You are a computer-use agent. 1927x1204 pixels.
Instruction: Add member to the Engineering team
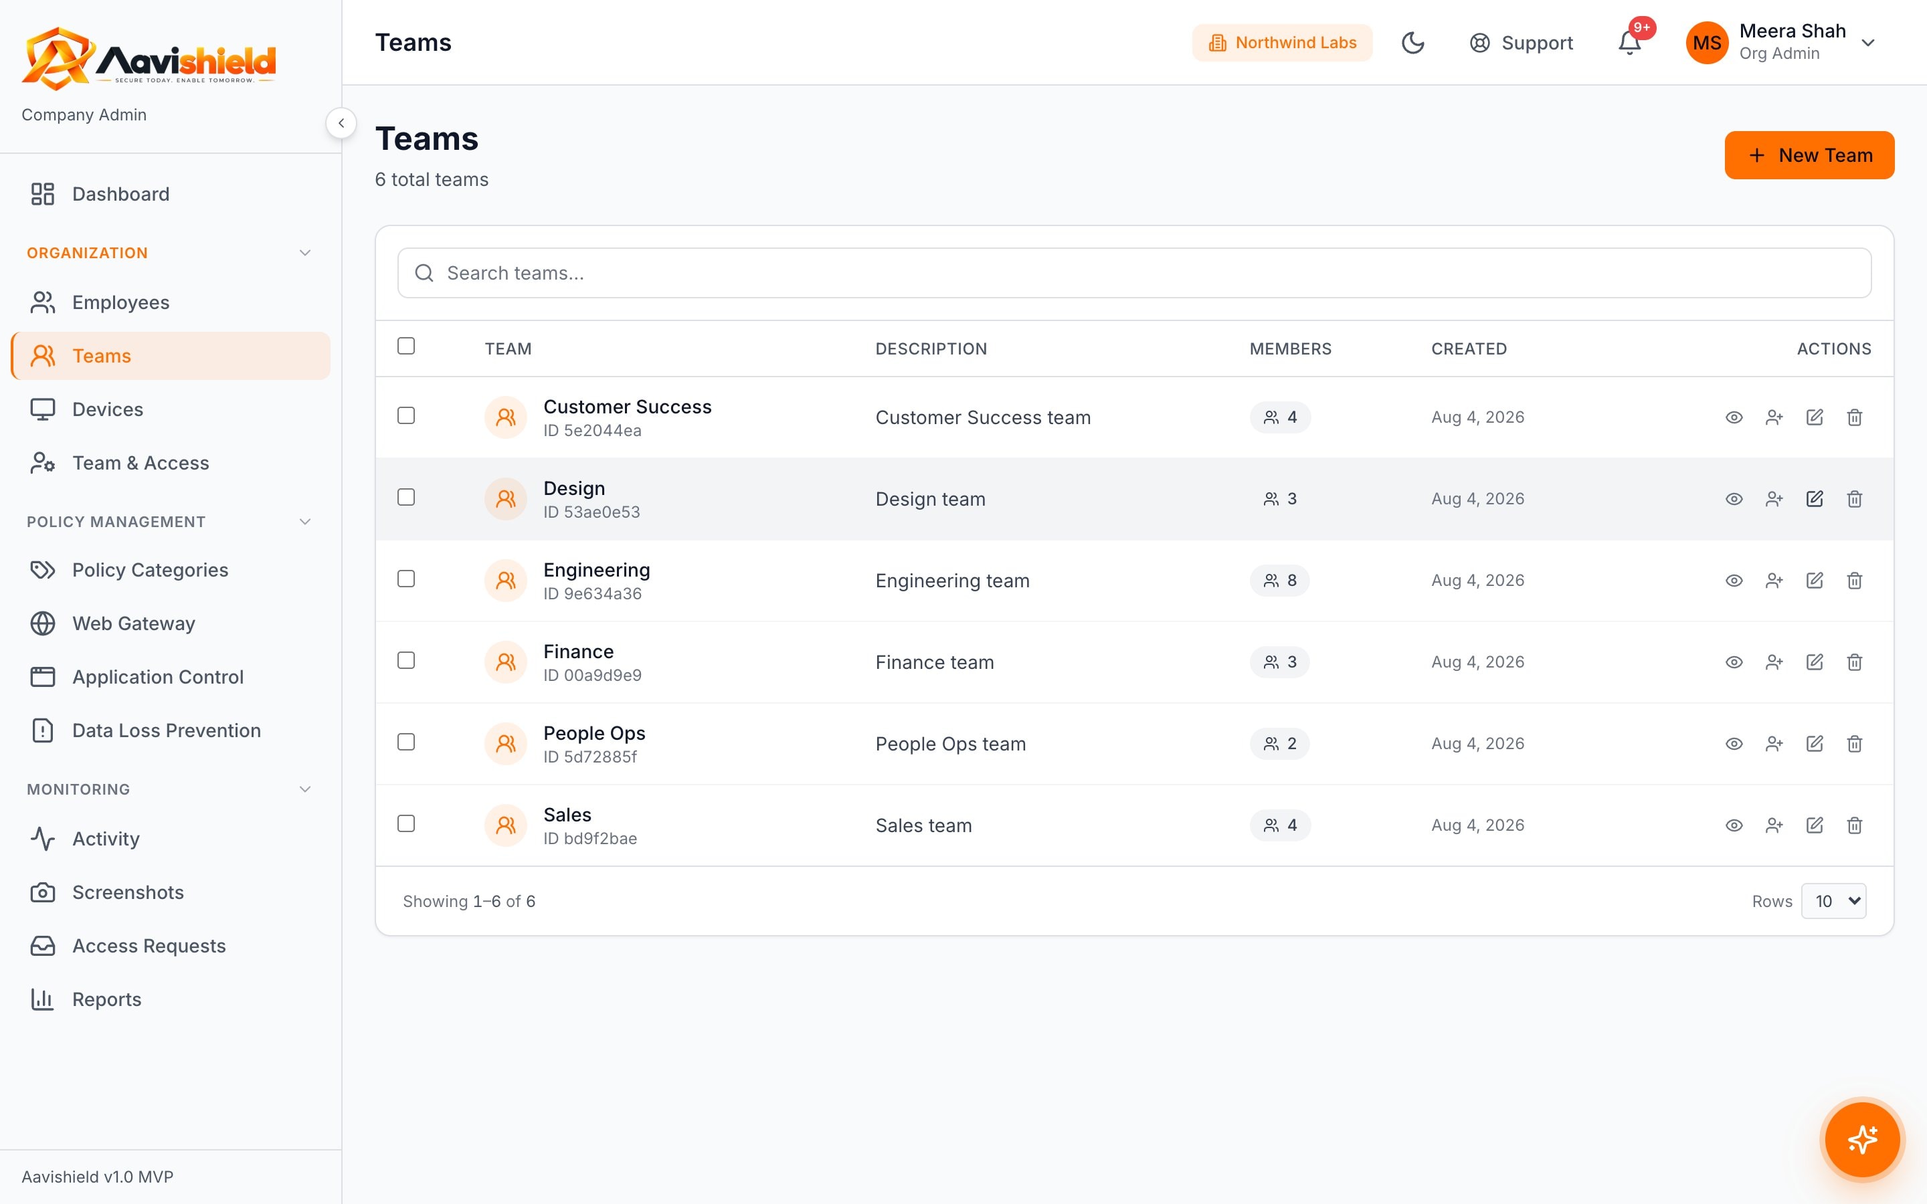click(1773, 581)
